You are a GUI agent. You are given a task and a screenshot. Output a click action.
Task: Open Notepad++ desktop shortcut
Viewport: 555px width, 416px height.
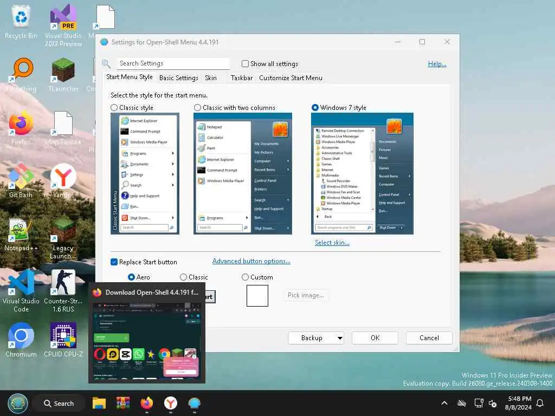click(x=21, y=234)
